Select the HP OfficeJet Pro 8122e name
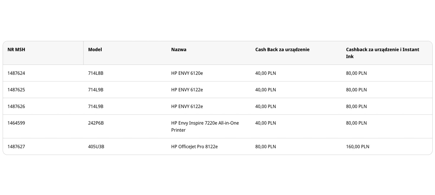The width and height of the screenshot is (435, 195). [194, 146]
